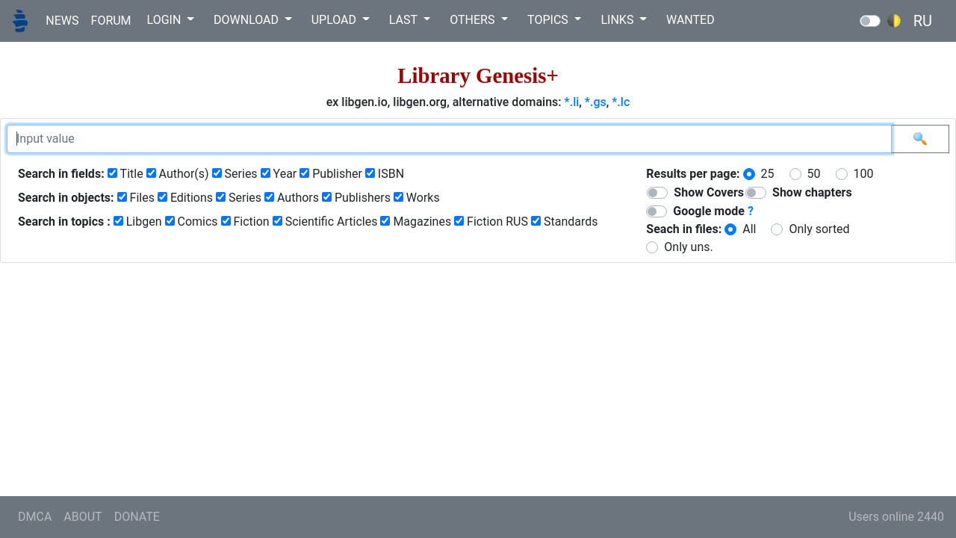This screenshot has height=538, width=956.
Task: Uncheck the Series checkbox in search objects
Action: pos(220,197)
